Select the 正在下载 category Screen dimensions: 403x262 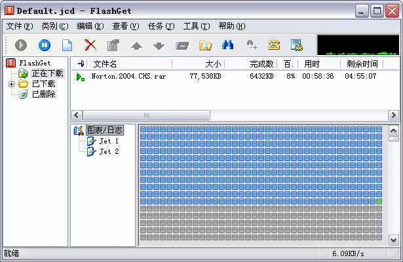pyautogui.click(x=47, y=73)
